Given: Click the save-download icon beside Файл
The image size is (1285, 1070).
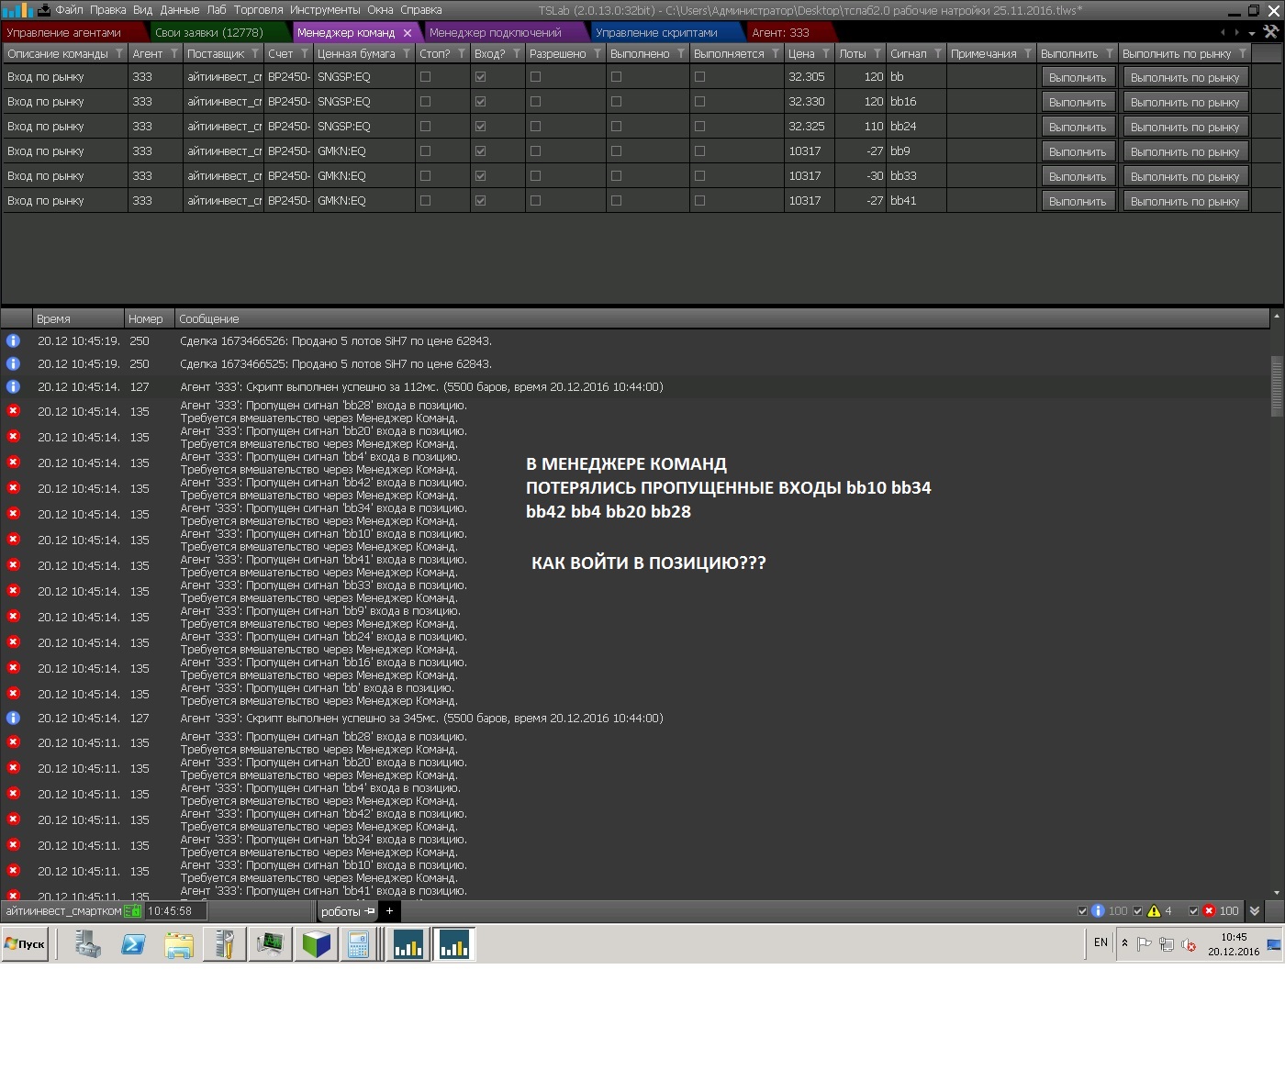Looking at the screenshot, I should tap(44, 10).
